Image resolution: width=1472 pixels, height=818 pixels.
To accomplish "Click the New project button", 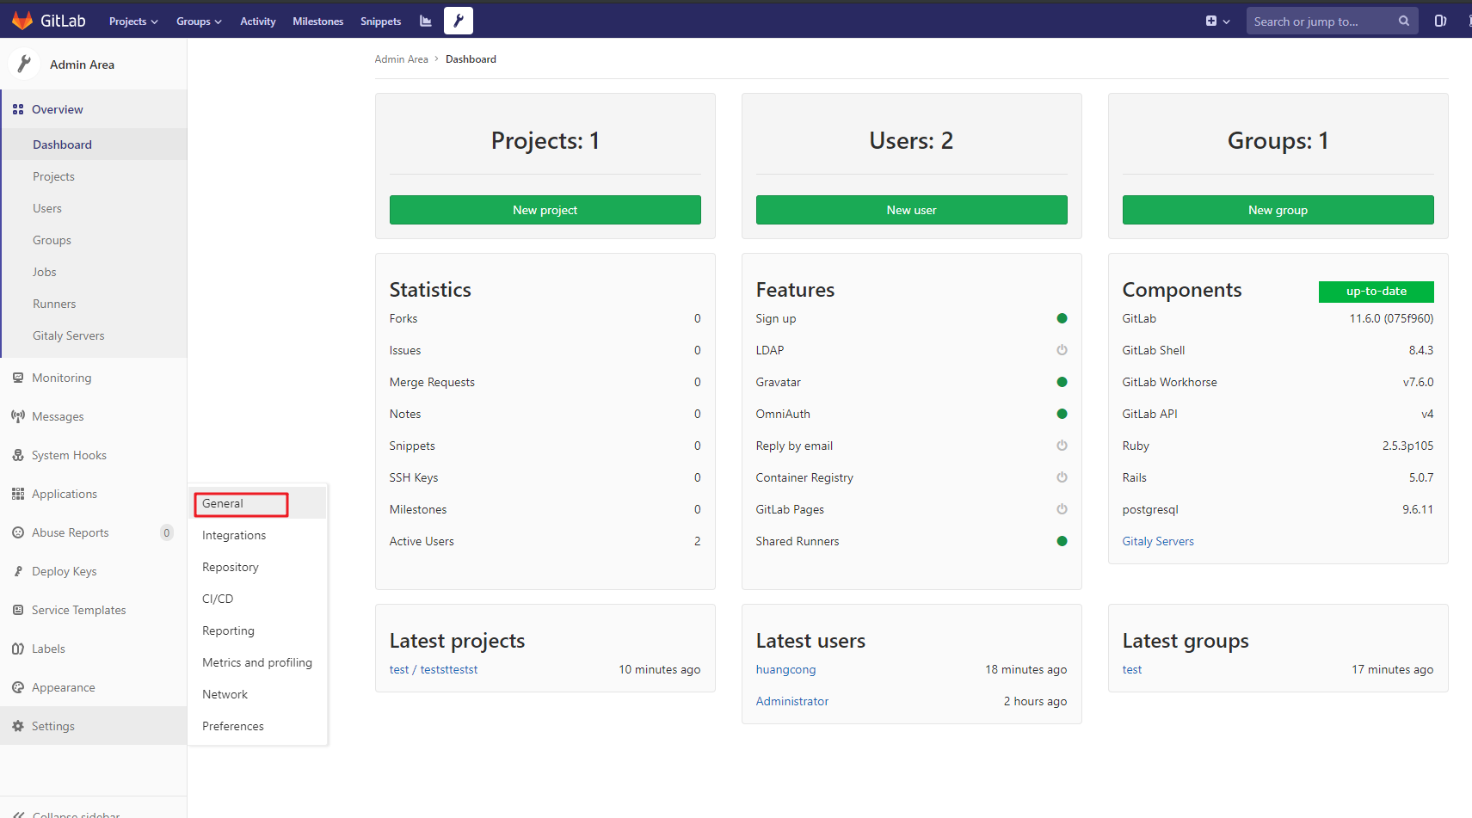I will (545, 210).
